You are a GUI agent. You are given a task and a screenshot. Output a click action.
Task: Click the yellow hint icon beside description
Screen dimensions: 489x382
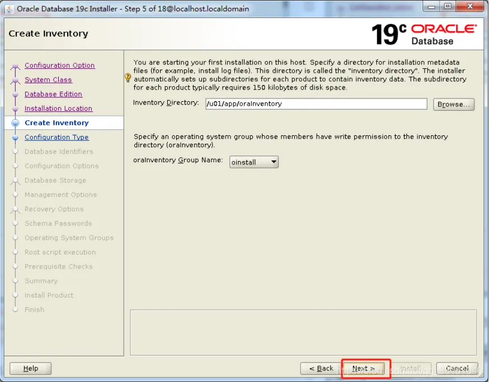pos(128,77)
